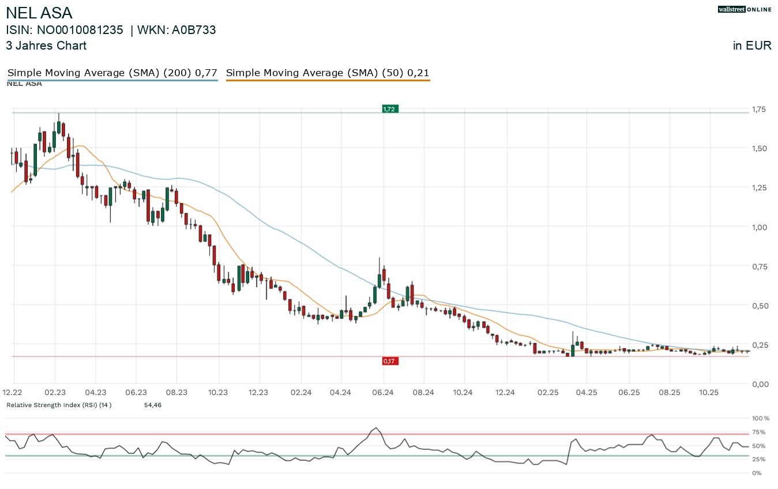Click the wallstreet ONLINE logo
Screen dimensions: 778x489
click(x=744, y=9)
